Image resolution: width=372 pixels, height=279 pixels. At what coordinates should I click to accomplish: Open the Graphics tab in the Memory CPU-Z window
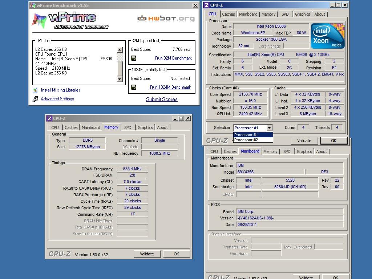tap(145, 128)
